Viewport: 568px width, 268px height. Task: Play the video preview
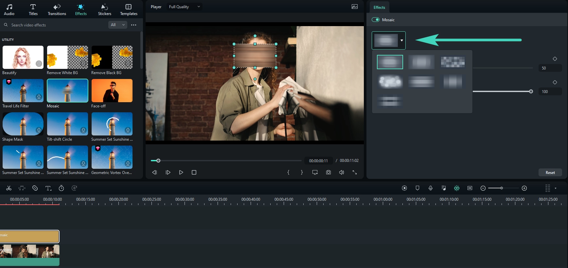click(181, 172)
